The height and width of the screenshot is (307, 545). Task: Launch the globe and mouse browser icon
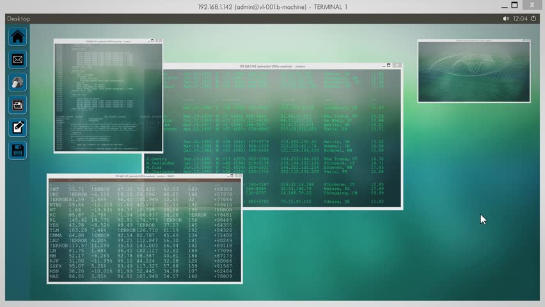17,83
